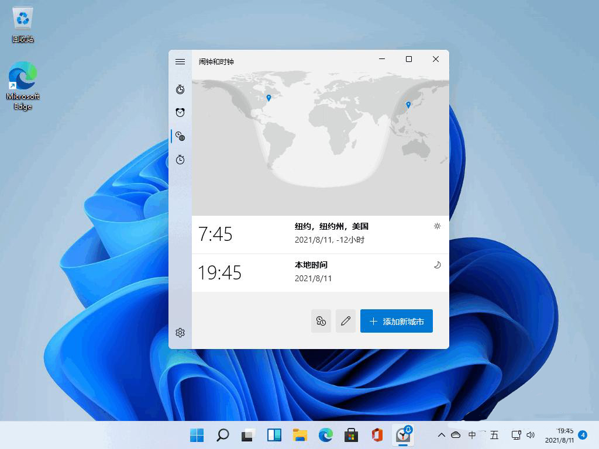The height and width of the screenshot is (449, 599).
Task: Click the network tray icon
Action: tap(516, 435)
